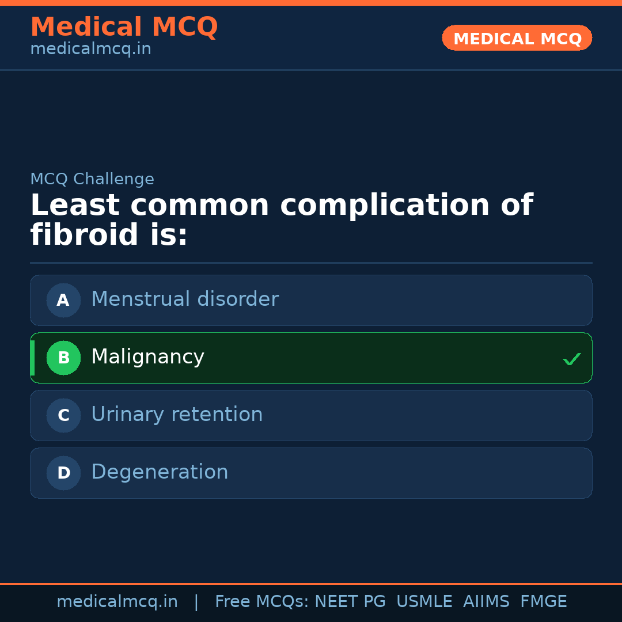Select the Malignancy answer option
The image size is (622, 622).
point(311,358)
